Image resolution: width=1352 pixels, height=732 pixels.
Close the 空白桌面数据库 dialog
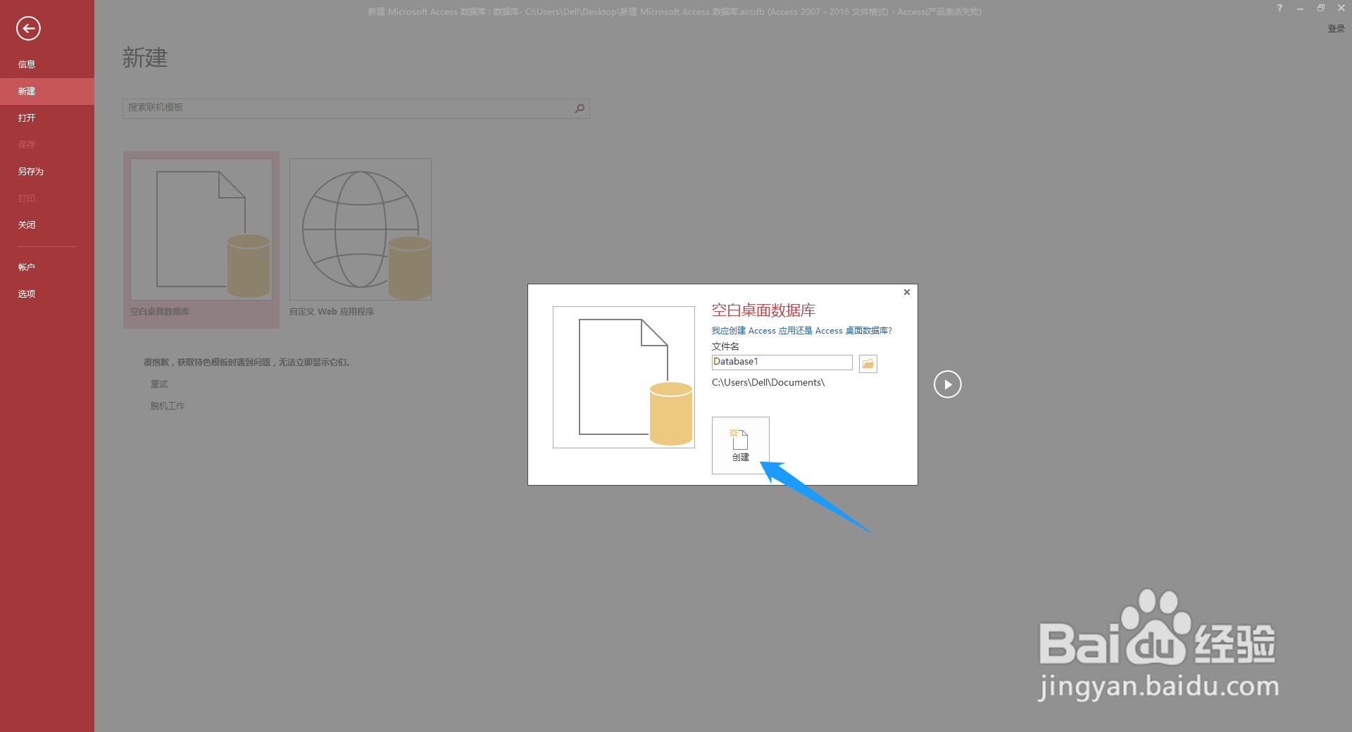[x=907, y=292]
